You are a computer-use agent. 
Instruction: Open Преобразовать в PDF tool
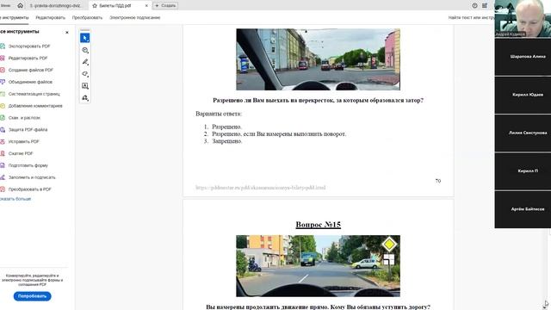(x=29, y=189)
